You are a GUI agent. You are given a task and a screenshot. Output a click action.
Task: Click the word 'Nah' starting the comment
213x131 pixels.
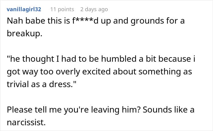pos(15,21)
